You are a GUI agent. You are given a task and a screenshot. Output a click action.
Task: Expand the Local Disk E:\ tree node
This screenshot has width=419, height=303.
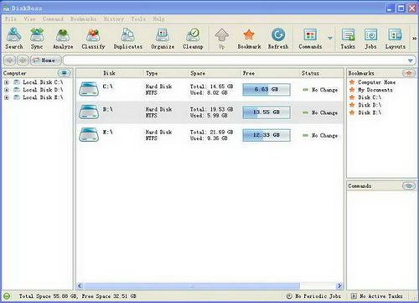click(7, 97)
